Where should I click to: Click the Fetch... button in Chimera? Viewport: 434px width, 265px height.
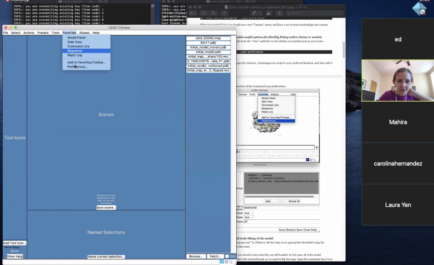pos(215,257)
